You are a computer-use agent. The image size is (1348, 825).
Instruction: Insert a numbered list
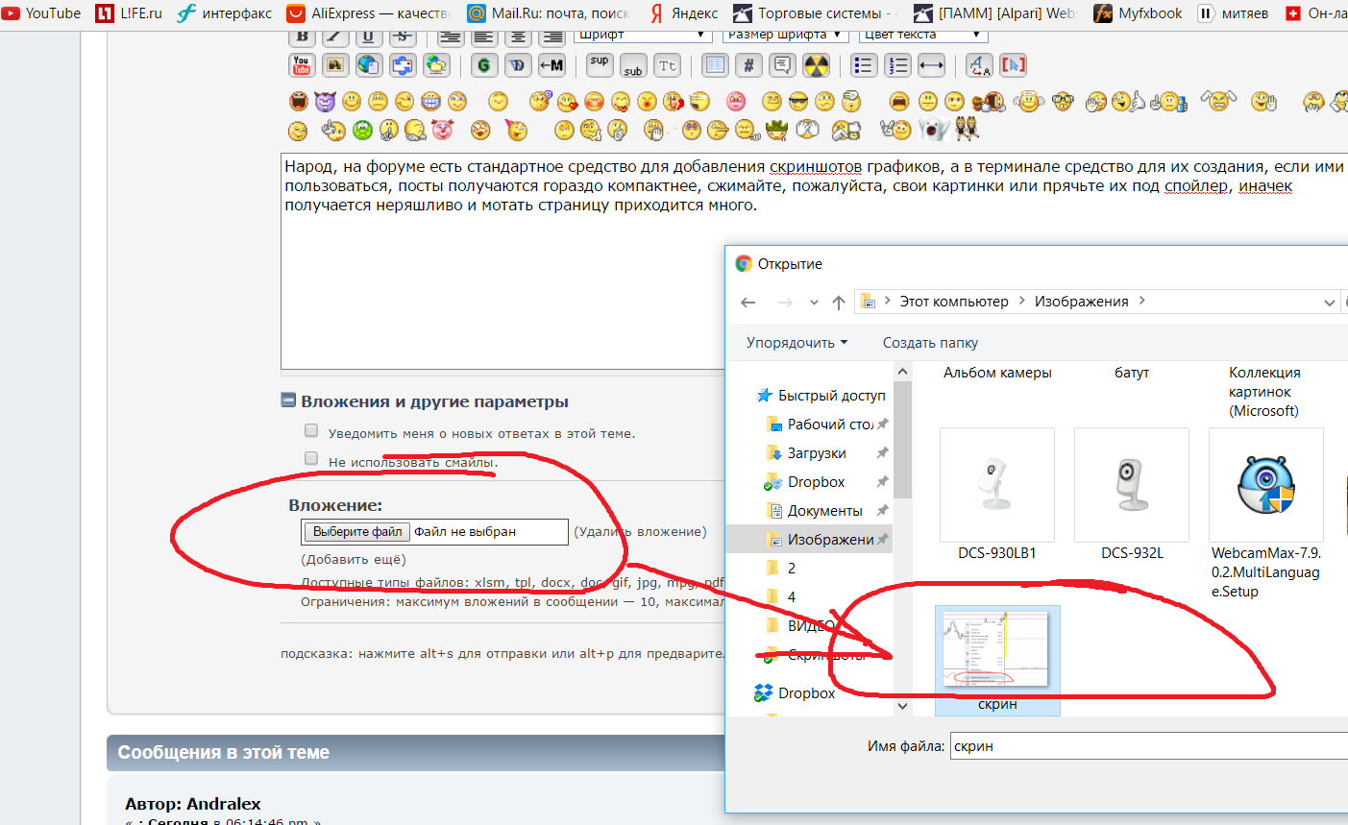point(897,65)
